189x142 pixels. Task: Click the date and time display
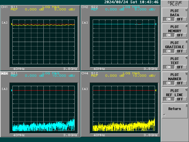[x=131, y=2]
